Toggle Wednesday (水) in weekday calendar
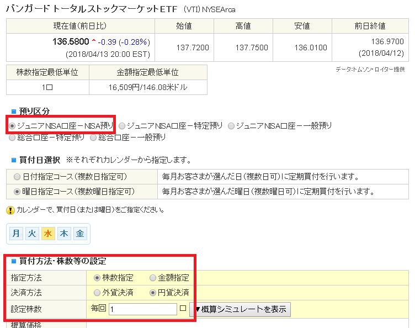The width and height of the screenshot is (415, 328). pyautogui.click(x=48, y=234)
